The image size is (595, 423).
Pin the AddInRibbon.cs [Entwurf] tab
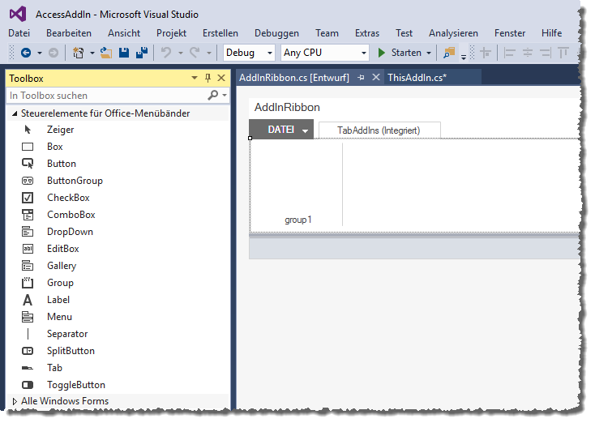[361, 78]
